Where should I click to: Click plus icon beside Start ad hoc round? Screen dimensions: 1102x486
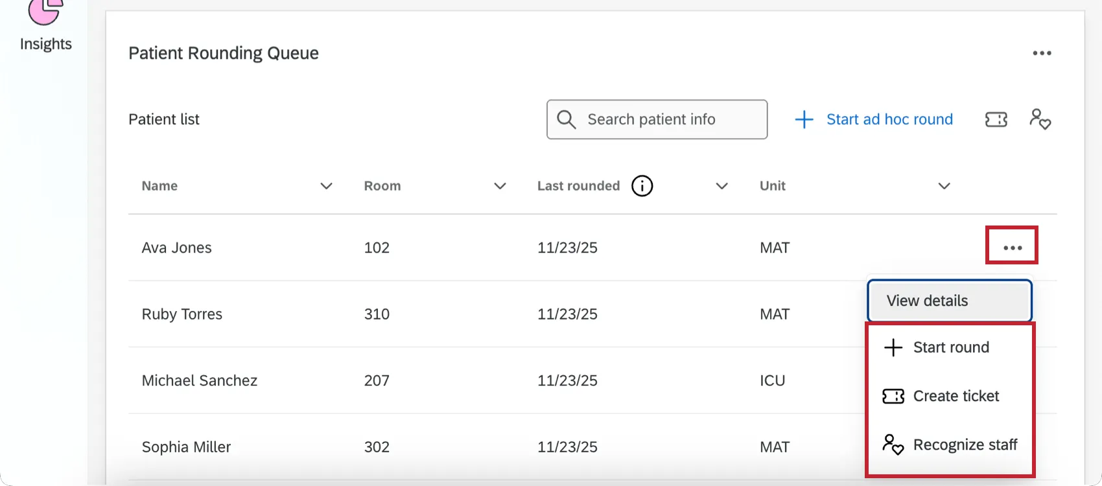tap(804, 119)
